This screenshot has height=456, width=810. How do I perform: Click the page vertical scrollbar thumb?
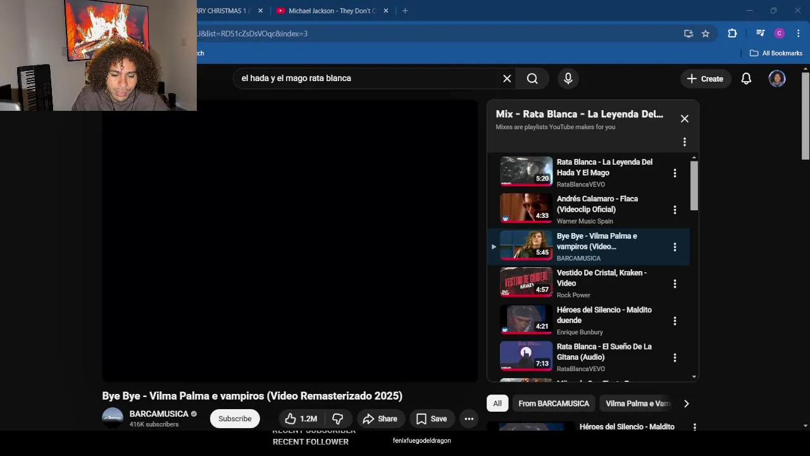[805, 117]
